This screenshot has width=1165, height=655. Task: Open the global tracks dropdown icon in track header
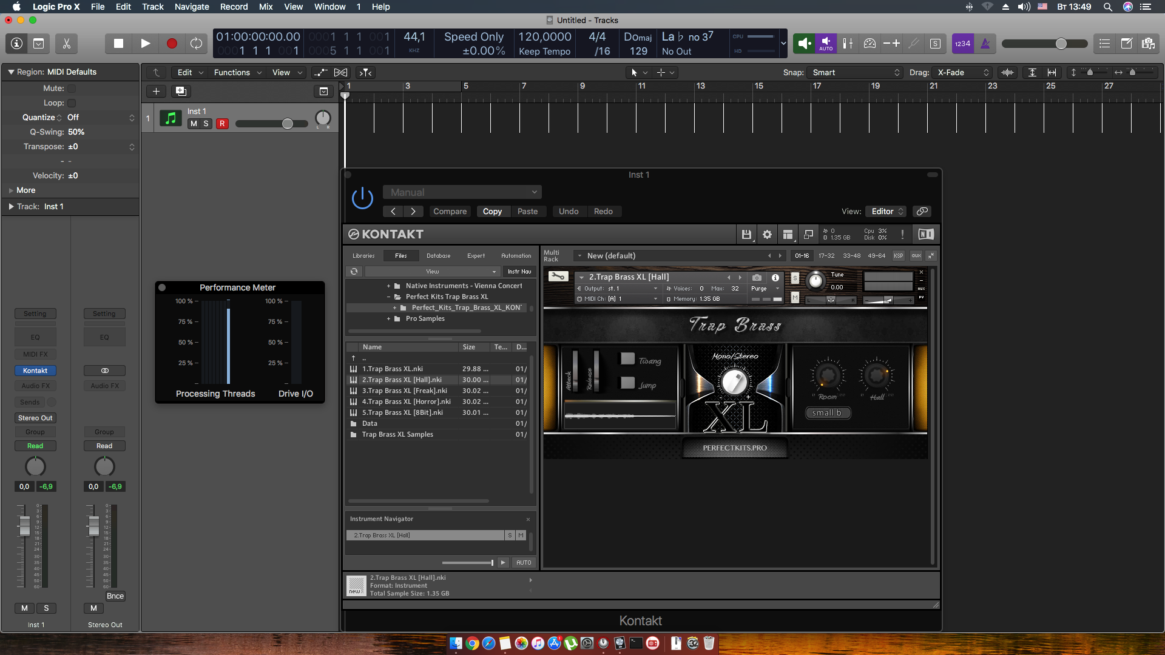tap(323, 91)
